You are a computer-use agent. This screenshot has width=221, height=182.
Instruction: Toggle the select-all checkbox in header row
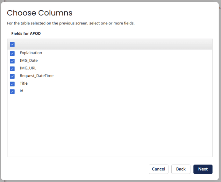(x=12, y=44)
